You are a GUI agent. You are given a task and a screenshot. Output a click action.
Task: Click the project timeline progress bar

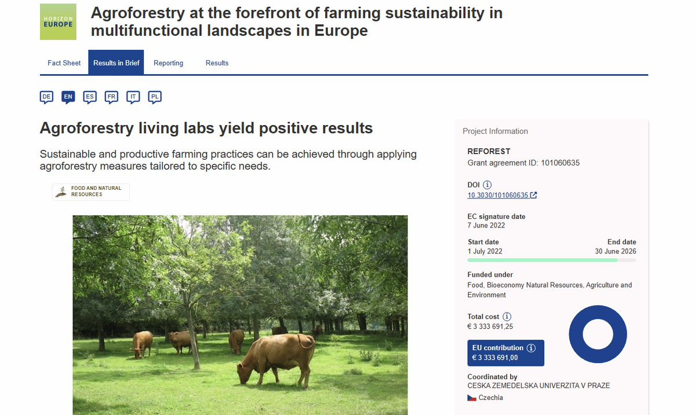point(551,260)
